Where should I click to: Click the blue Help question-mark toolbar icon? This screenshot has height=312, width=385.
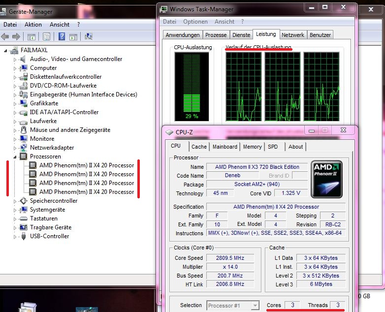point(62,36)
